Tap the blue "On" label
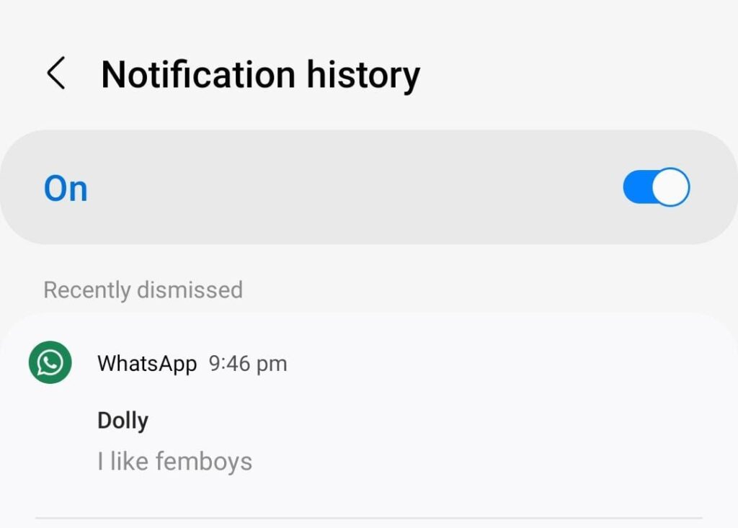Screen dimensions: 738x528 point(66,189)
